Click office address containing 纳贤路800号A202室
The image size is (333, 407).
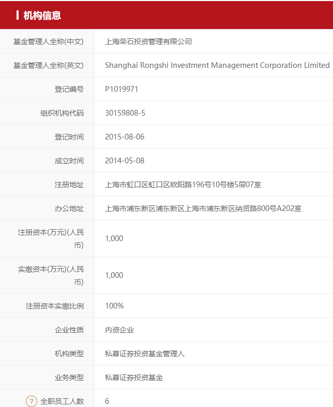(x=203, y=209)
